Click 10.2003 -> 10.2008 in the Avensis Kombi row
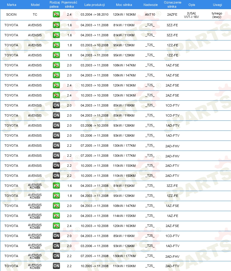Viewport: 231px width, 271px height. (x=95, y=226)
